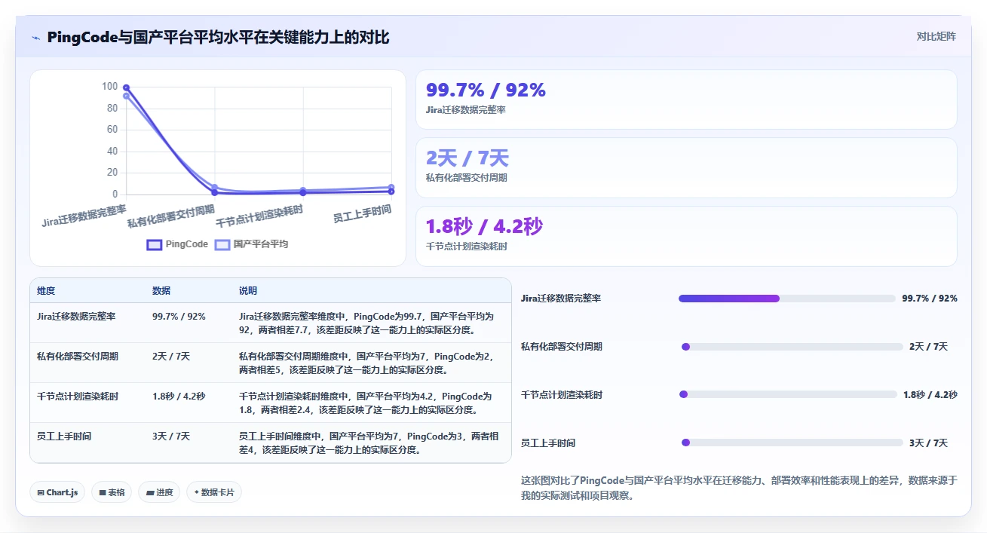Click the 2天 / 7天 table cell
This screenshot has width=987, height=533.
pyautogui.click(x=171, y=357)
